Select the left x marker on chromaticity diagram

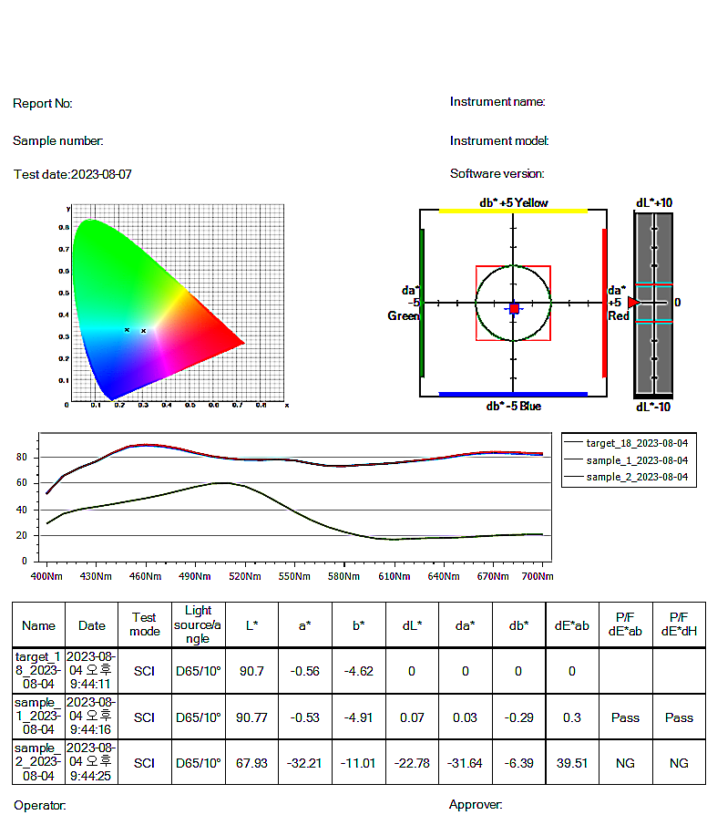tap(127, 329)
